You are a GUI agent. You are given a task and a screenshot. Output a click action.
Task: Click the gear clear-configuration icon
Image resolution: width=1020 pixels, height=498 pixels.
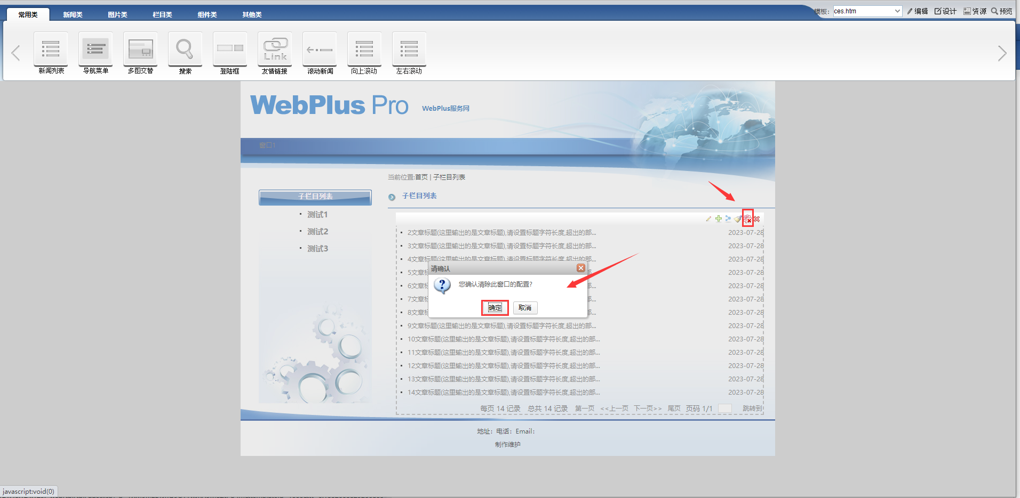coord(747,218)
